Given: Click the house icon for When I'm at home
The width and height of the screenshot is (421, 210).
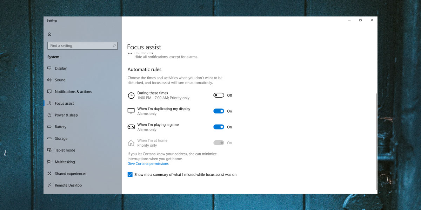Looking at the screenshot, I should (x=131, y=143).
